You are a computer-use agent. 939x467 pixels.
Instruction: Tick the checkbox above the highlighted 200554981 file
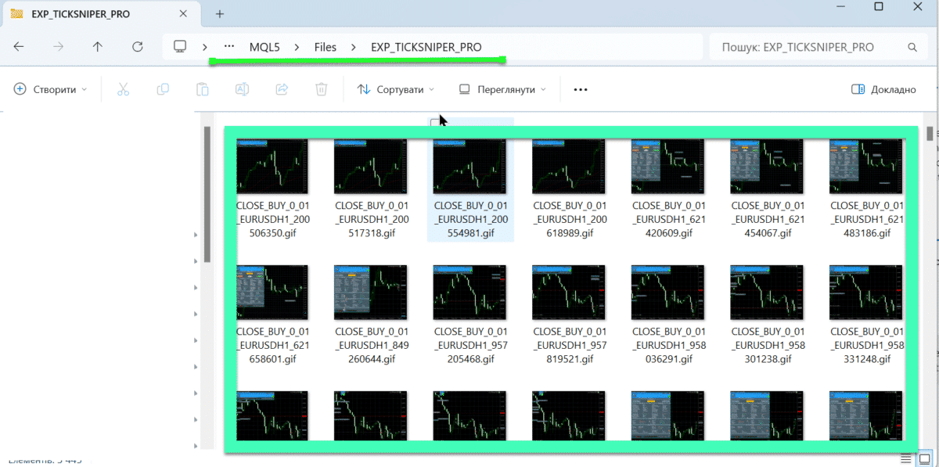click(x=435, y=124)
